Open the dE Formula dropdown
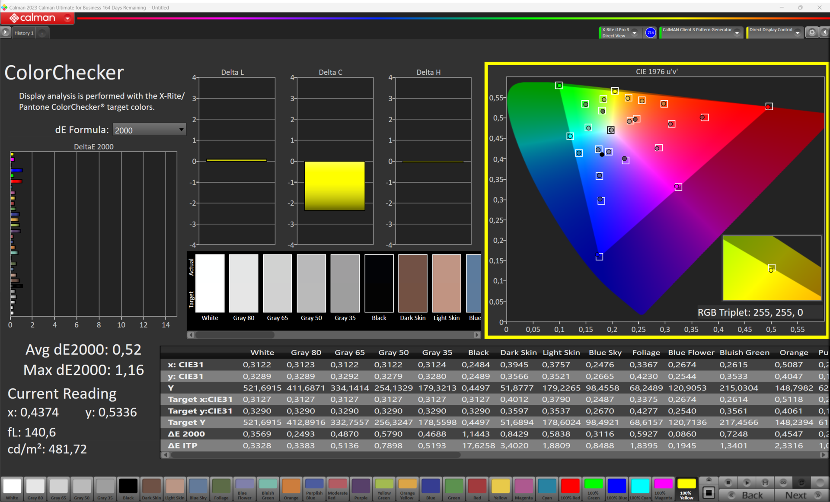 pos(149,130)
